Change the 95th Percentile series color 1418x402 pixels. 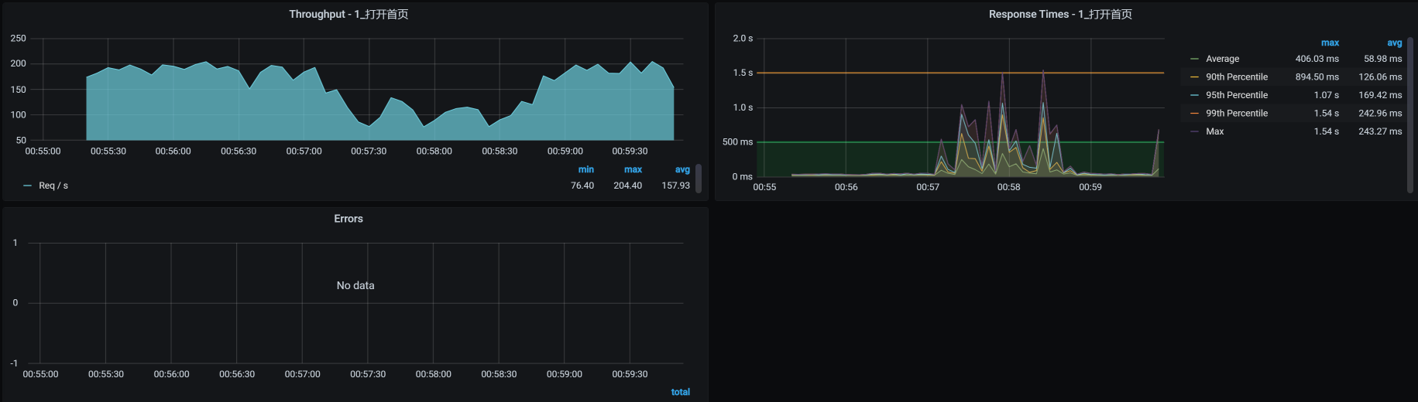pyautogui.click(x=1194, y=95)
